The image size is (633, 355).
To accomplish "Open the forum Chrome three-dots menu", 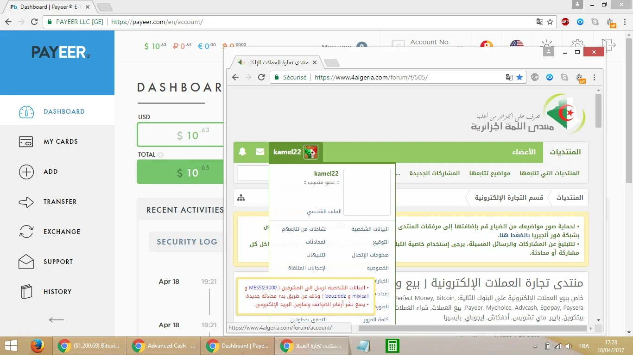I will tap(595, 78).
